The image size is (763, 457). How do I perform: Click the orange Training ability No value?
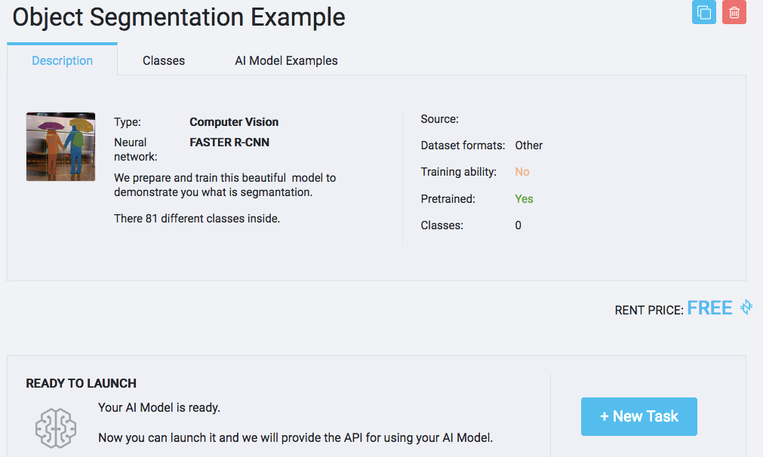tap(522, 172)
